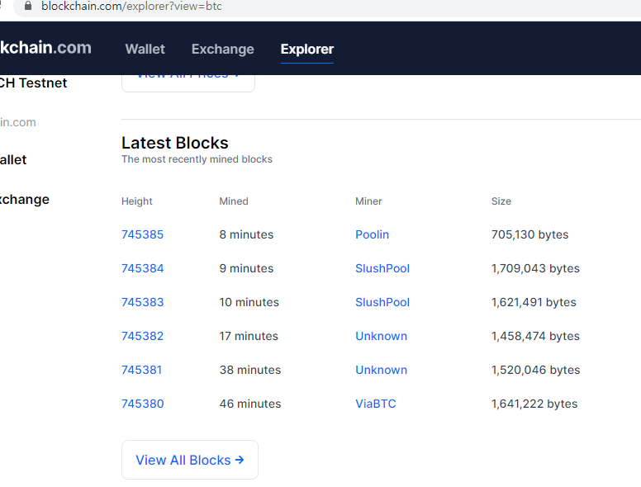Screen dimensions: 641x487
Task: Open the Poolin miner link
Action: pos(372,234)
